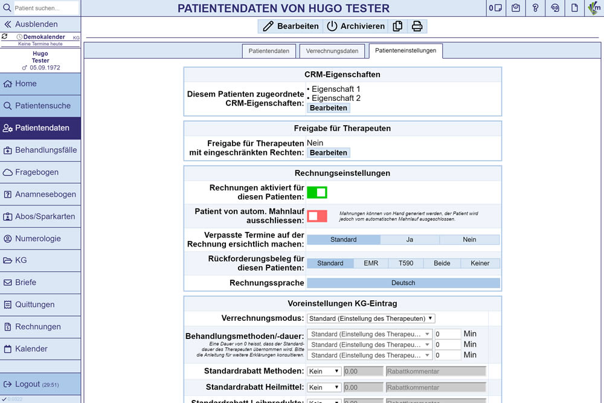Select EMR for Rückforderungsbeleg

point(371,263)
